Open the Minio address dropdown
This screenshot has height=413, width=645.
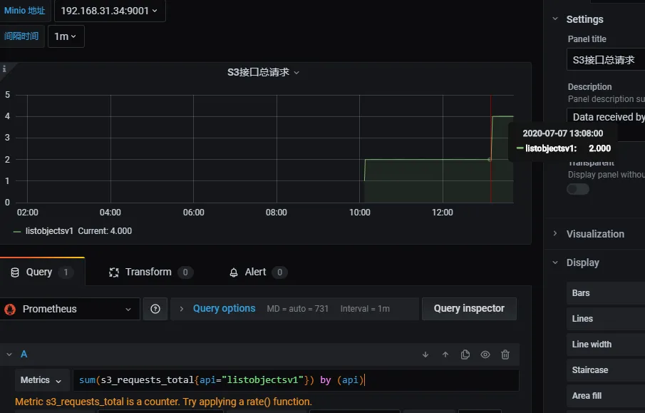(110, 11)
